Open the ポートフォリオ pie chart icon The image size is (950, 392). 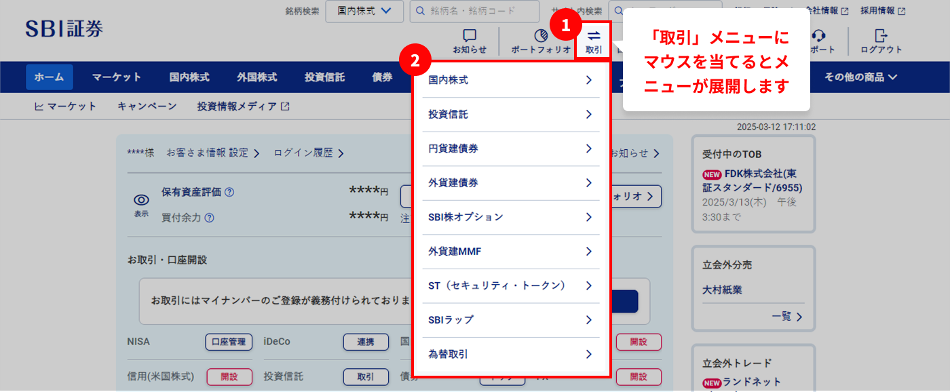(x=541, y=35)
